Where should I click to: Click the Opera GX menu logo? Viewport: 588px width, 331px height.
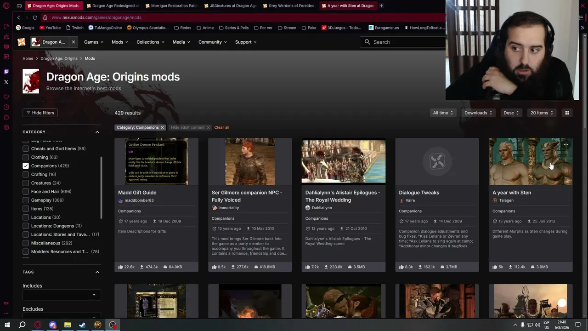pyautogui.click(x=6, y=6)
